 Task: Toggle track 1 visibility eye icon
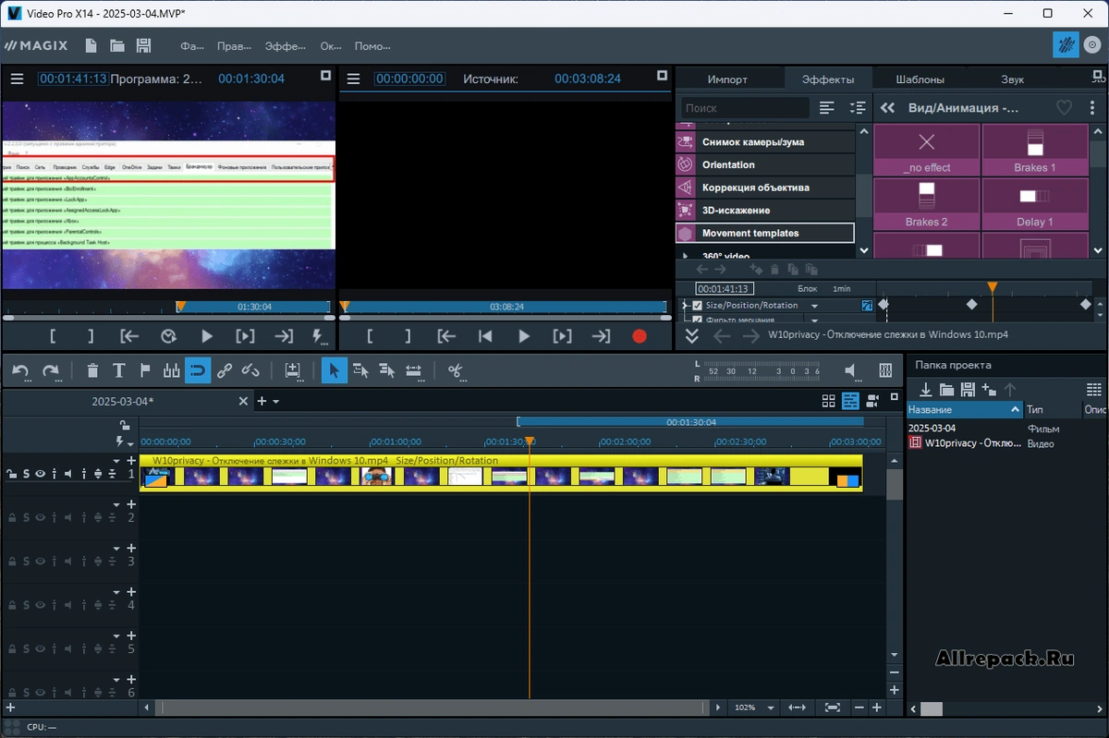[41, 474]
